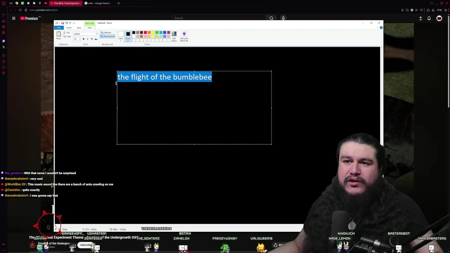Click the browser address bar URL
Viewport: 450px width, 253px height.
click(x=44, y=10)
